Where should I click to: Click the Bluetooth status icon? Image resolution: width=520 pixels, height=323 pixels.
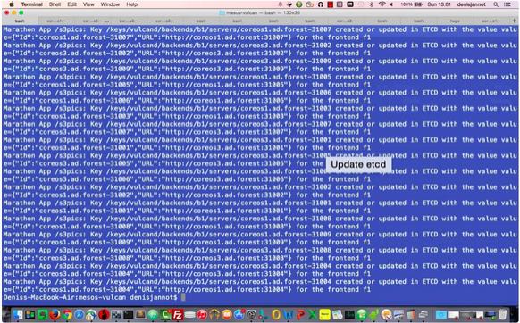click(371, 4)
